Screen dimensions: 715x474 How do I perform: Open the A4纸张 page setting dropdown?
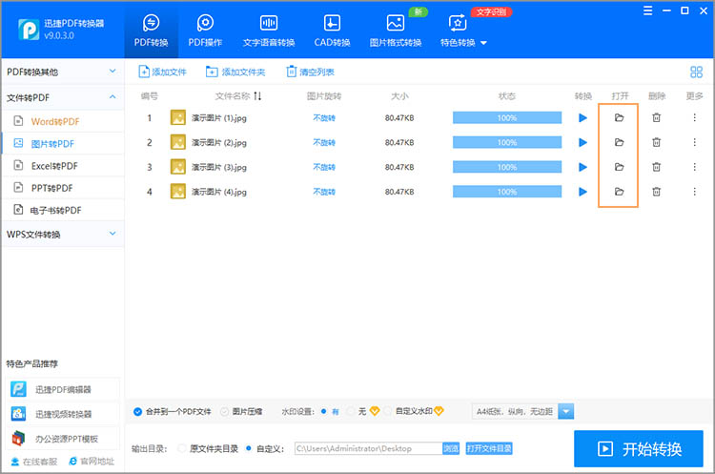(x=565, y=411)
